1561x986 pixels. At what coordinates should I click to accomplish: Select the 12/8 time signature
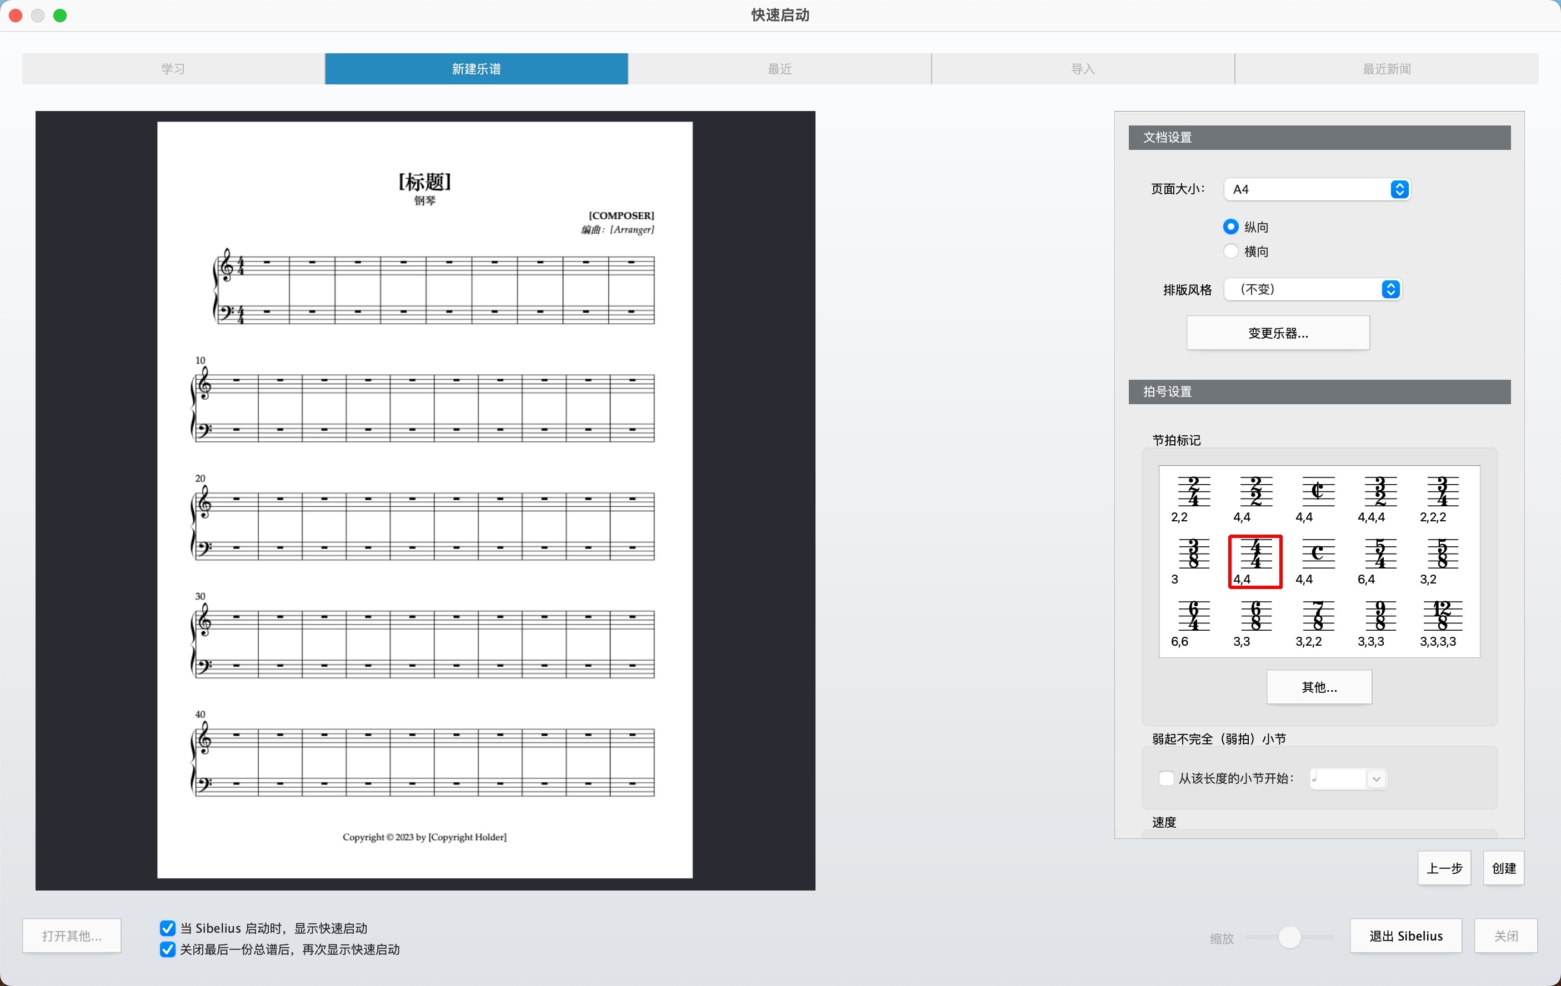tap(1442, 624)
